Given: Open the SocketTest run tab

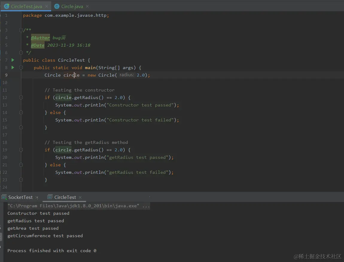Looking at the screenshot, I should tap(20, 197).
